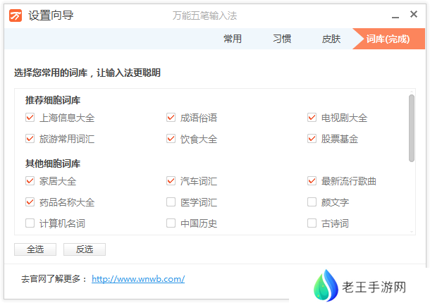Image resolution: width=430 pixels, height=303 pixels.
Task: Enable the 古诗词 dictionary
Action: [312, 223]
